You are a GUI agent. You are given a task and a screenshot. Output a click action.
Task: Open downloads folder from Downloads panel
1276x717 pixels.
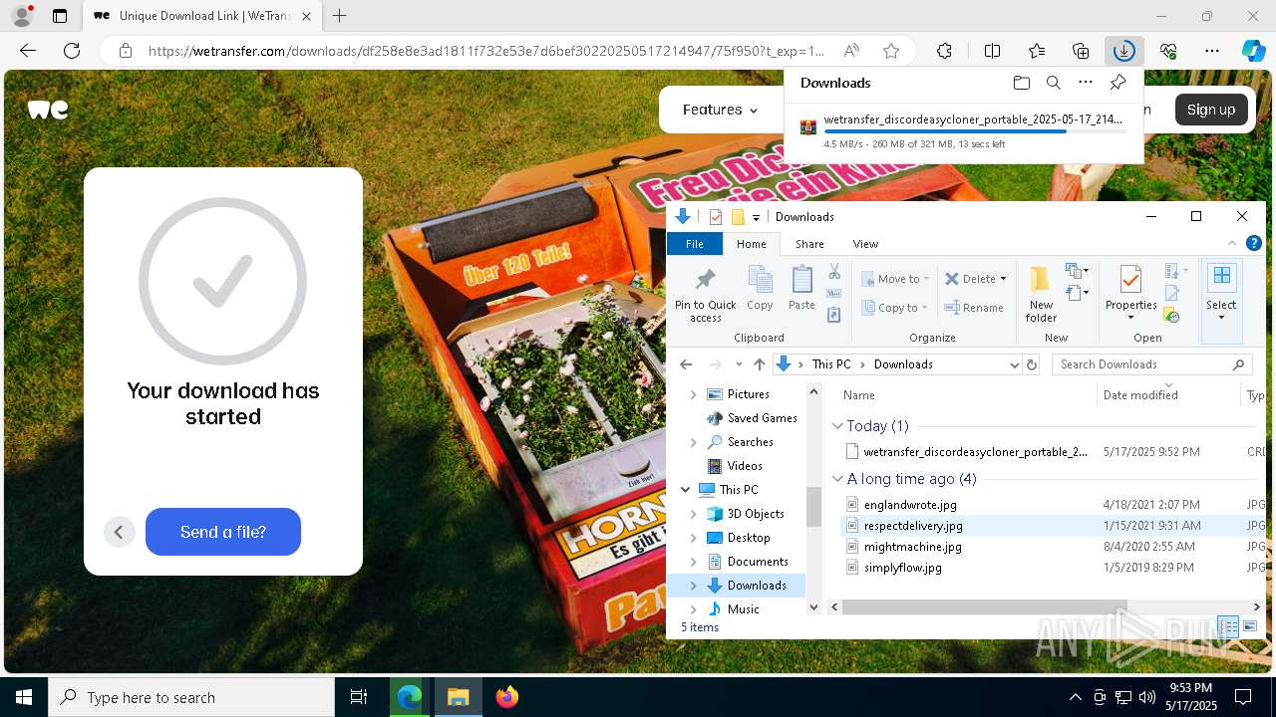1021,83
